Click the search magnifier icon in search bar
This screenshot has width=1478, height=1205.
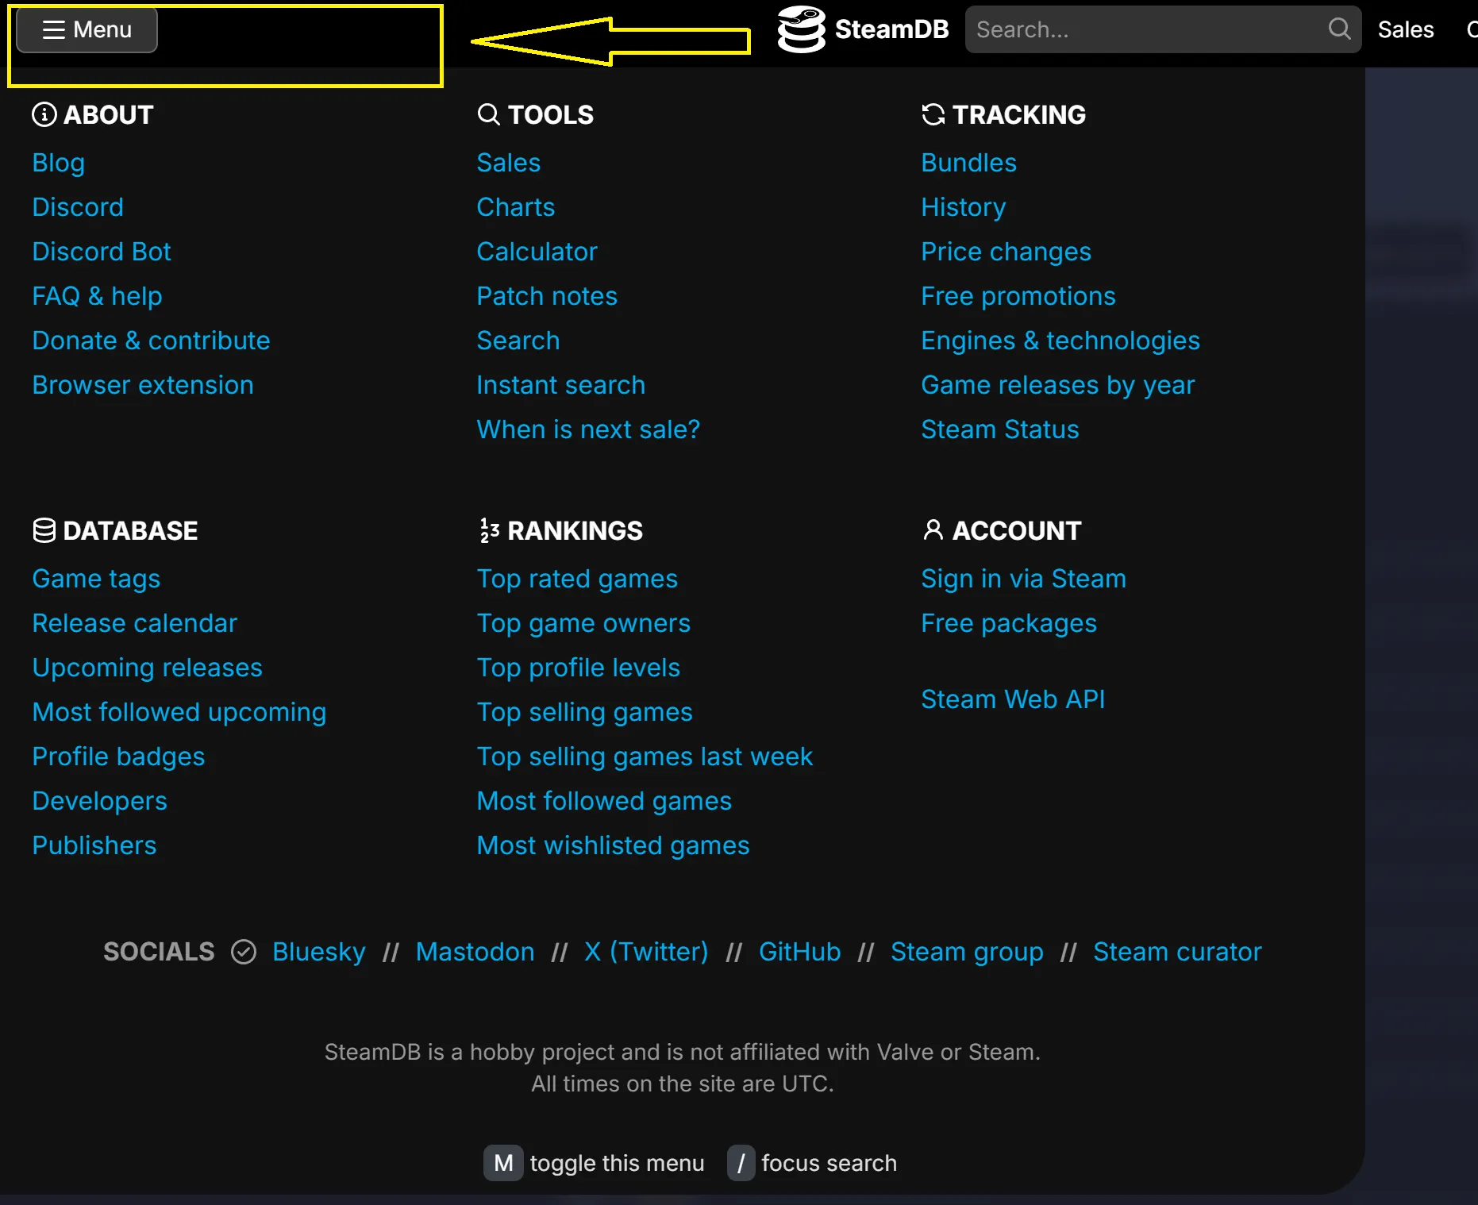(x=1339, y=29)
